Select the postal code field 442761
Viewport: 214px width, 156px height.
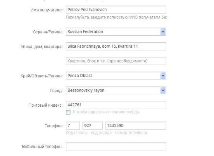coord(116,105)
